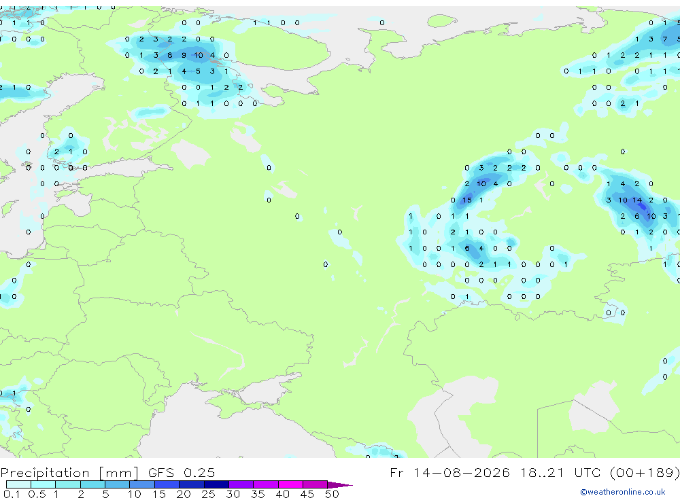The image size is (680, 498).
Task: Click the '7' precipitation value near top-right corner
Action: tap(665, 39)
